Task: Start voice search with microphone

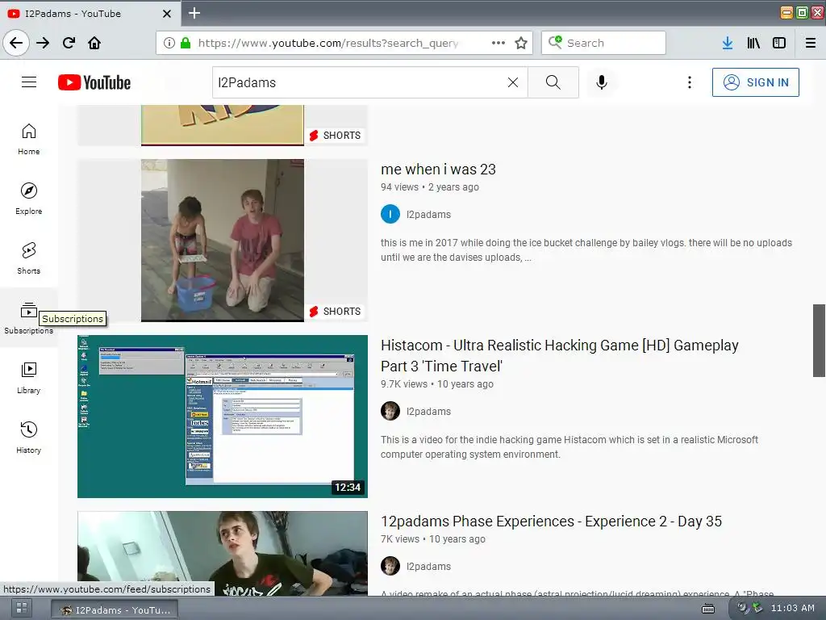Action: point(602,82)
